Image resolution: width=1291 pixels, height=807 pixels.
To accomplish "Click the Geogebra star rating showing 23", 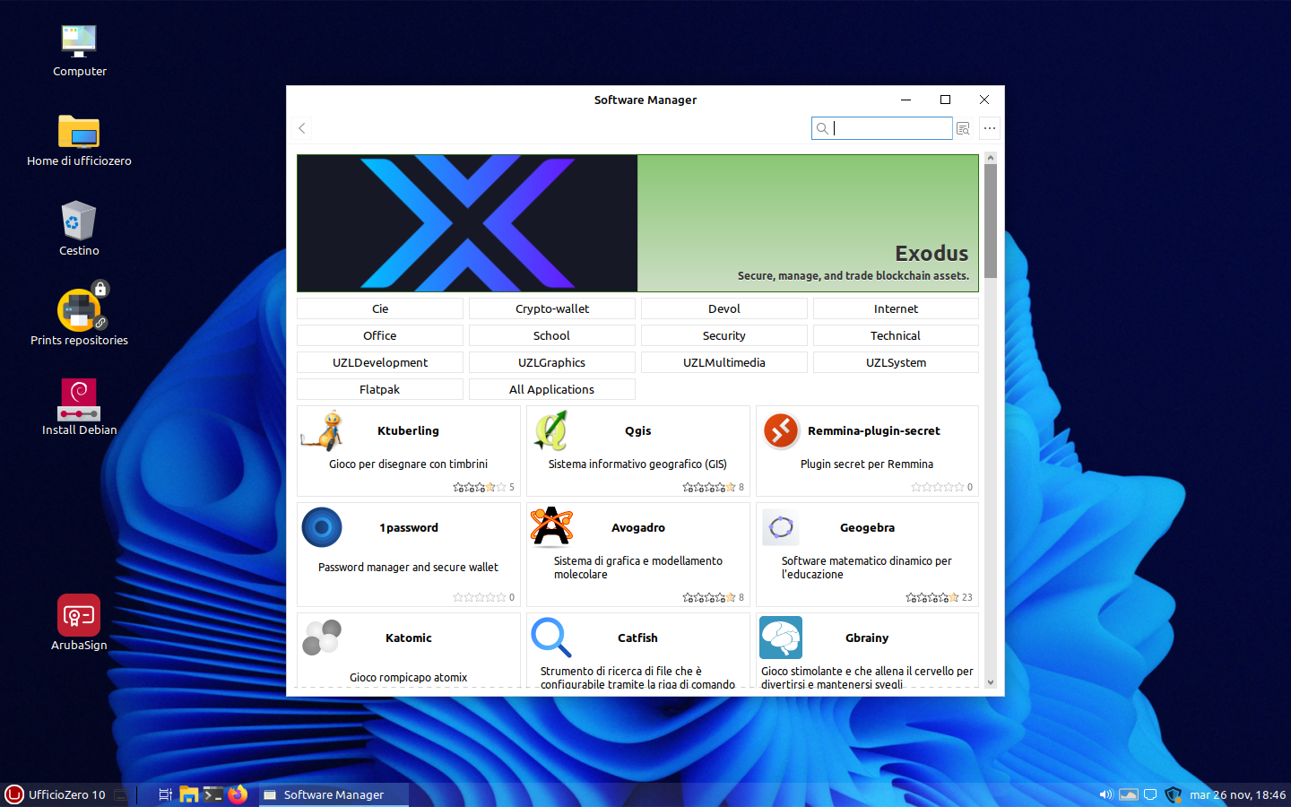I will coord(932,597).
